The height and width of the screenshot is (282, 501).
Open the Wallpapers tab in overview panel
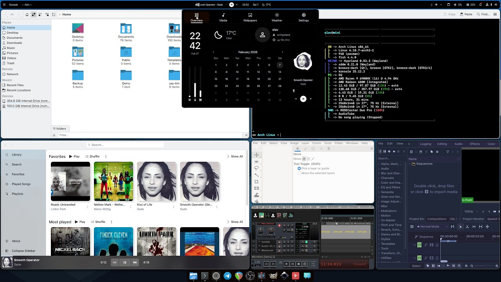tap(250, 17)
